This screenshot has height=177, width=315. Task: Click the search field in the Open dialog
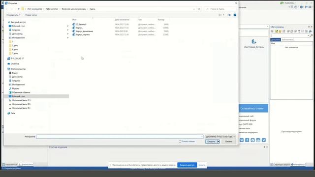[220, 9]
